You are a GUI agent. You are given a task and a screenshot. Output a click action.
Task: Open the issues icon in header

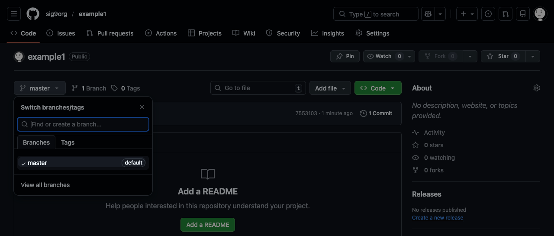pyautogui.click(x=488, y=14)
